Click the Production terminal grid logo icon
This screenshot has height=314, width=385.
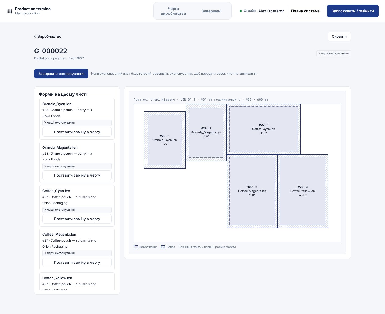click(9, 11)
